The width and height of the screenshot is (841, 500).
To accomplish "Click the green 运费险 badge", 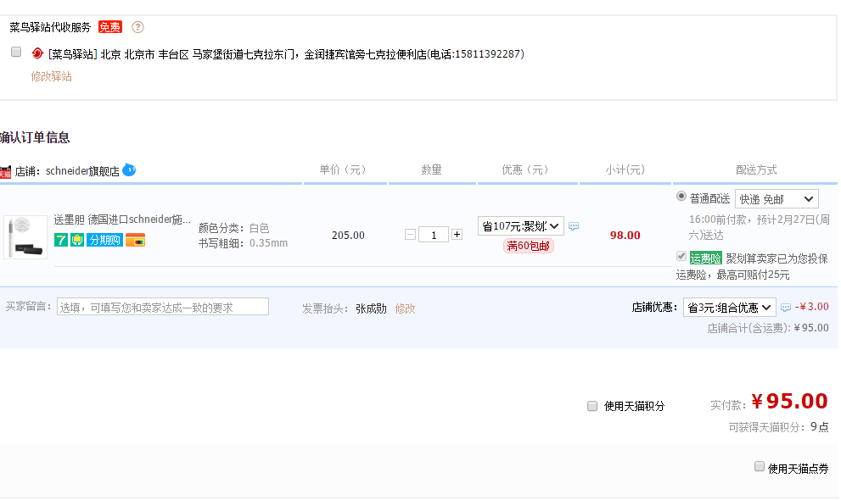I will 705,258.
